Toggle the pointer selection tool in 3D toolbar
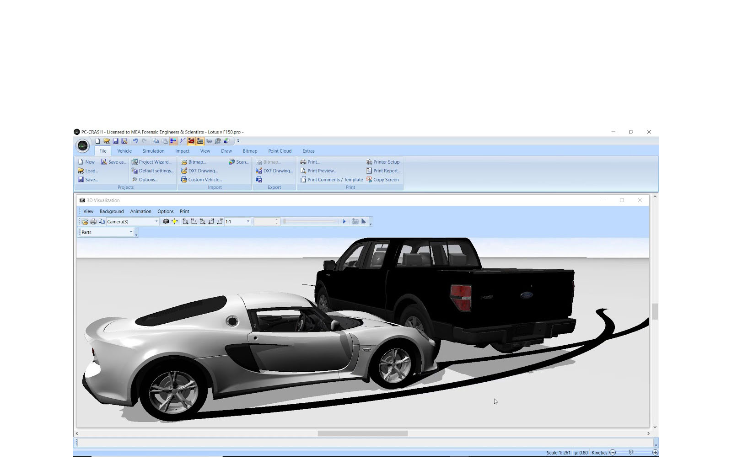This screenshot has height=465, width=732. pos(364,221)
